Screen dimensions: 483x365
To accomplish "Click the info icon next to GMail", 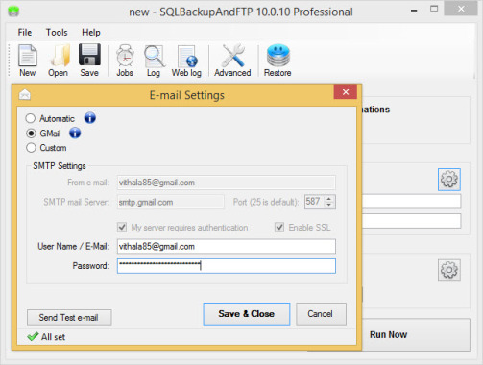I will 75,133.
